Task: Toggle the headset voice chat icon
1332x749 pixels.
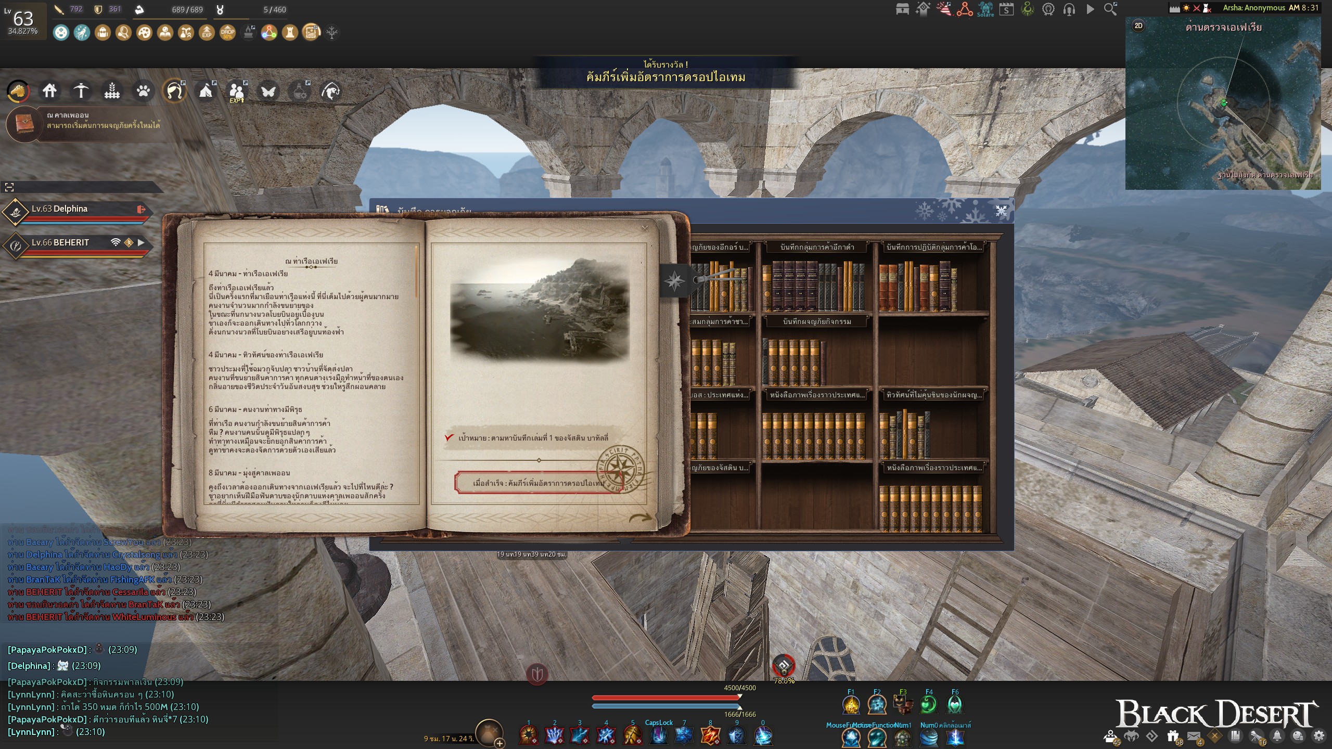Action: click(1069, 9)
